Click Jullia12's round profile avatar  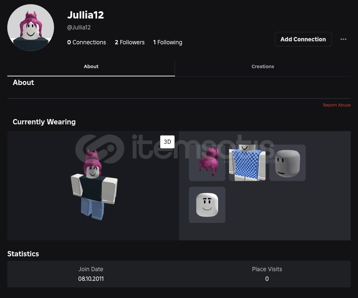pyautogui.click(x=30, y=27)
